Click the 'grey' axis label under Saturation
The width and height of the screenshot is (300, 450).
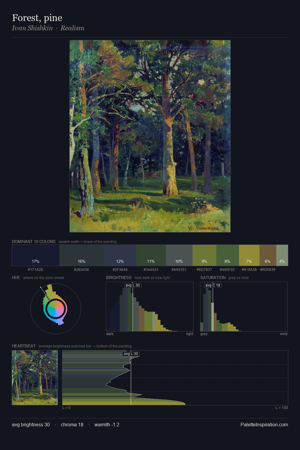pyautogui.click(x=204, y=334)
